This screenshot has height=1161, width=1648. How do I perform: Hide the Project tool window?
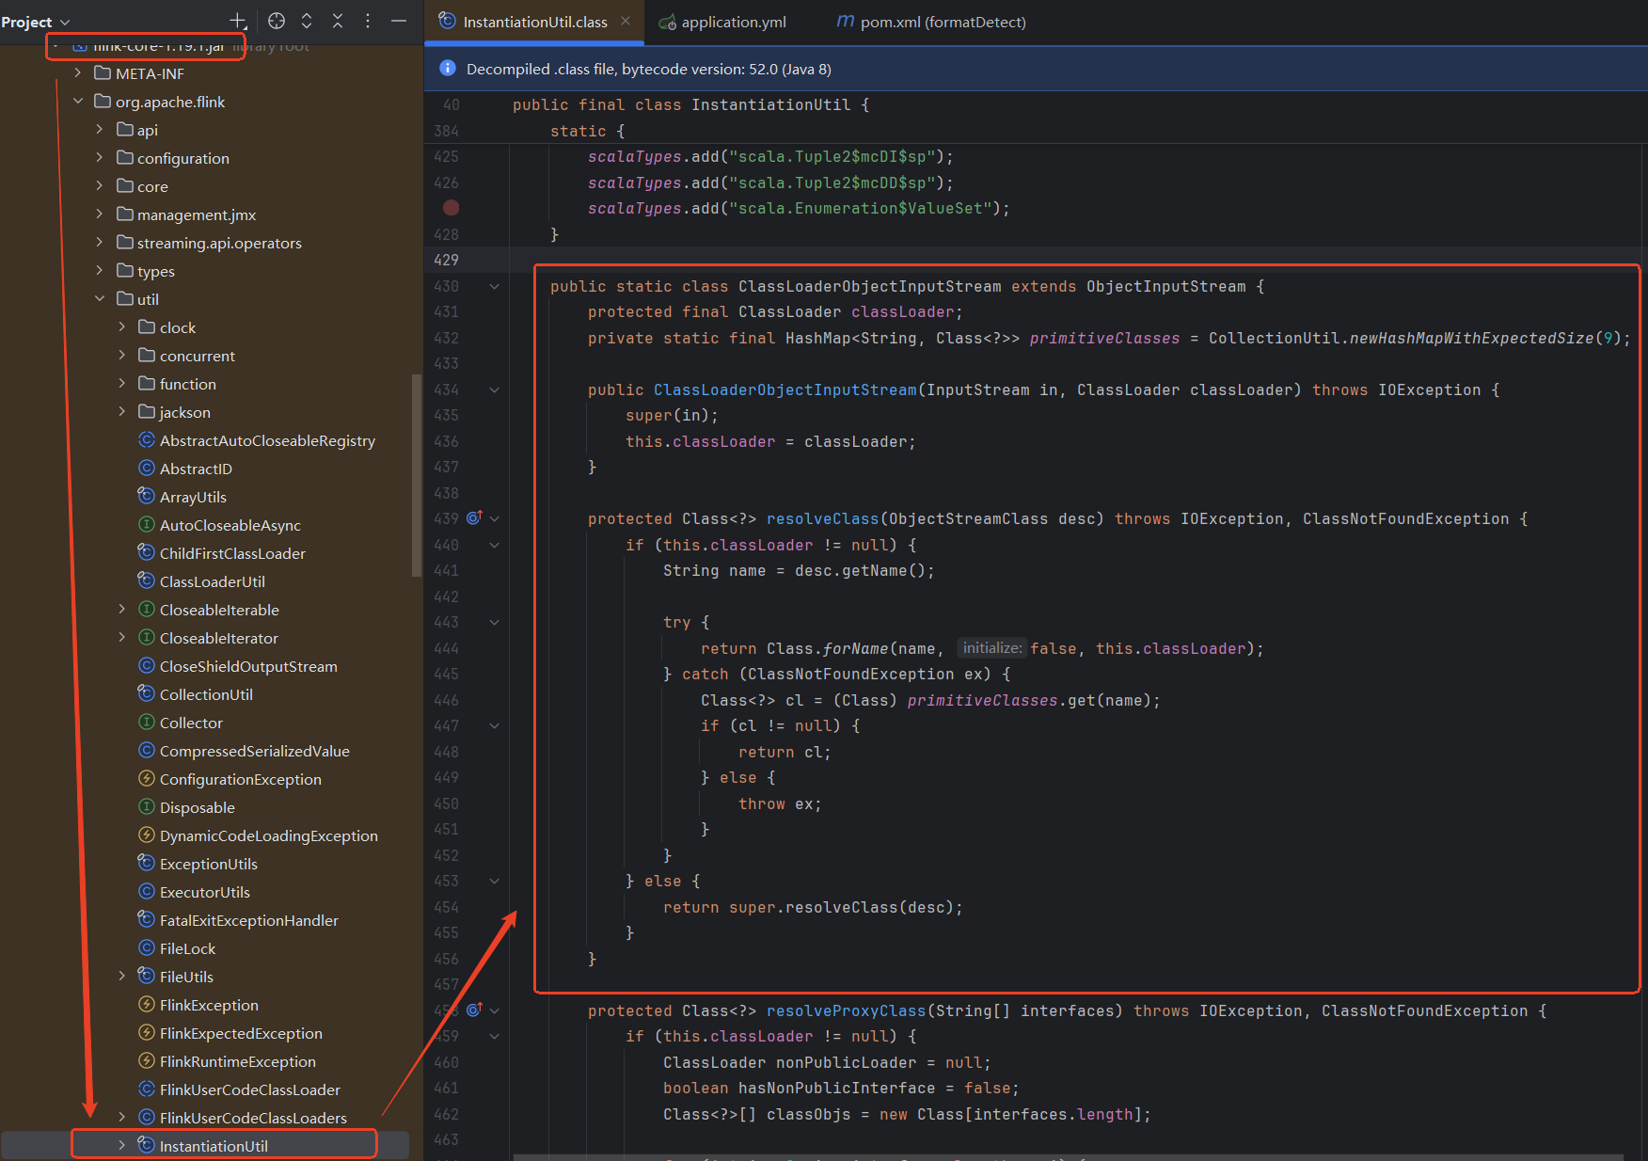[399, 21]
